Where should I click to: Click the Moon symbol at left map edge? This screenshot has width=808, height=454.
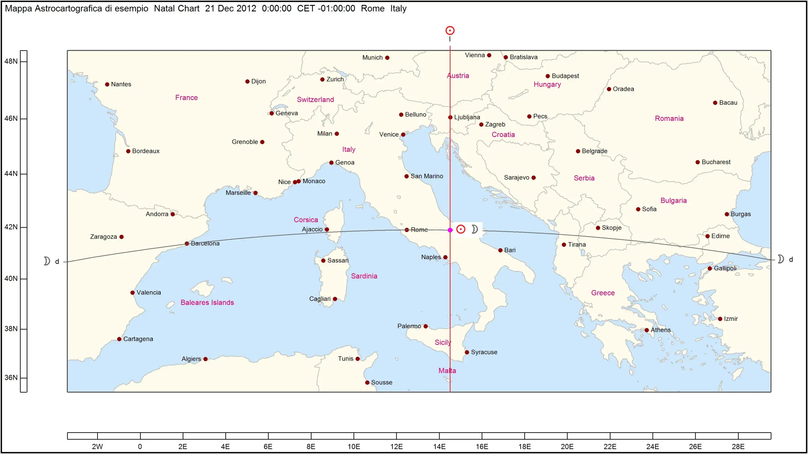pos(47,261)
